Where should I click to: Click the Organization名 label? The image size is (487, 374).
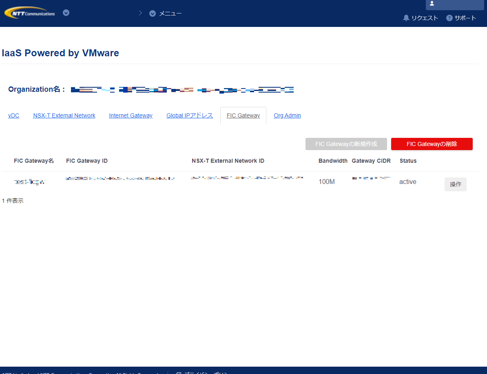[37, 89]
